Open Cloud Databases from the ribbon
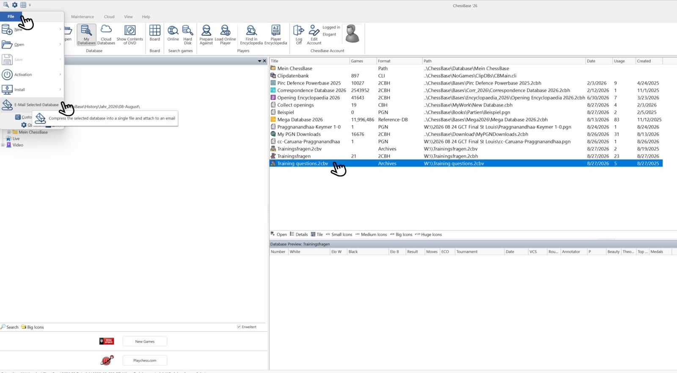677x373 pixels. click(x=106, y=35)
